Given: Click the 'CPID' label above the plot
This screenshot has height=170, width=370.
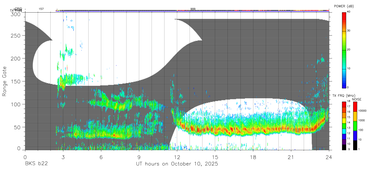Looking at the screenshot, I should 19,9.
